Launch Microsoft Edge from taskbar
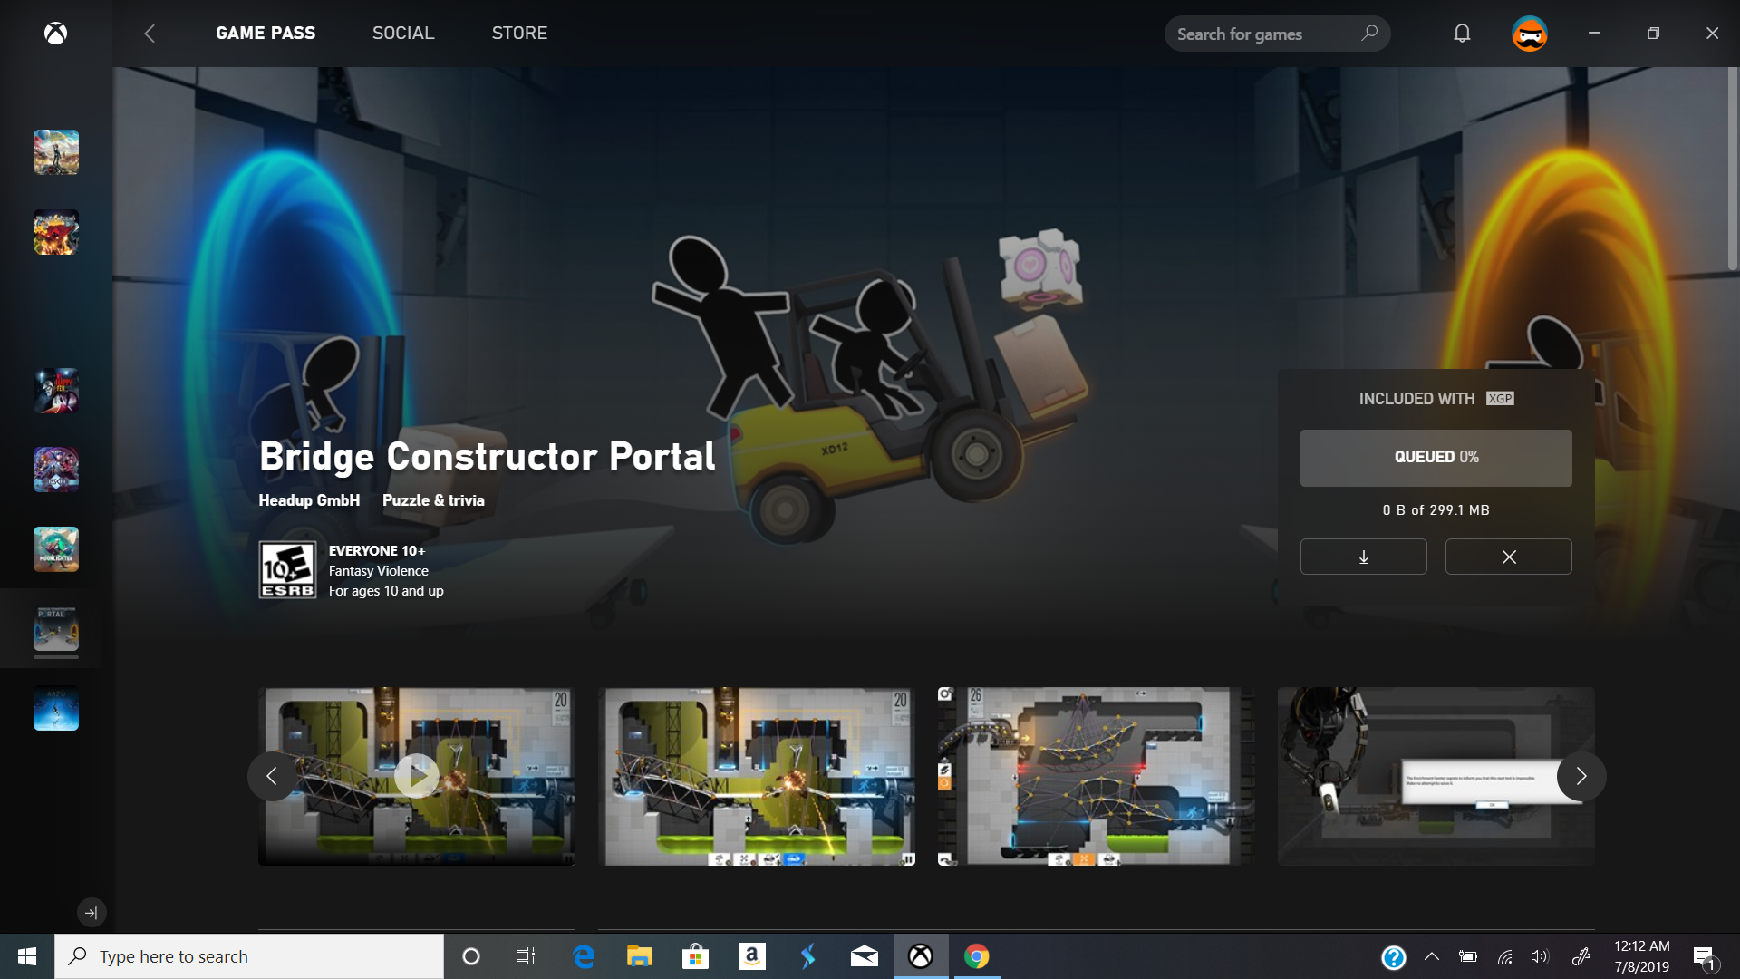The width and height of the screenshot is (1740, 979). pyautogui.click(x=584, y=956)
